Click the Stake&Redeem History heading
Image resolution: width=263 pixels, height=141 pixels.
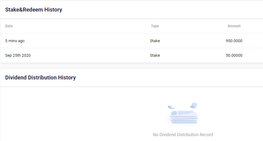click(33, 10)
